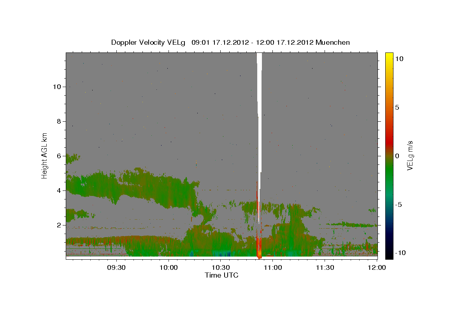Viewport: 467px width, 311px height.
Task: Click the 09:30 time tick label
Action: [x=116, y=267]
